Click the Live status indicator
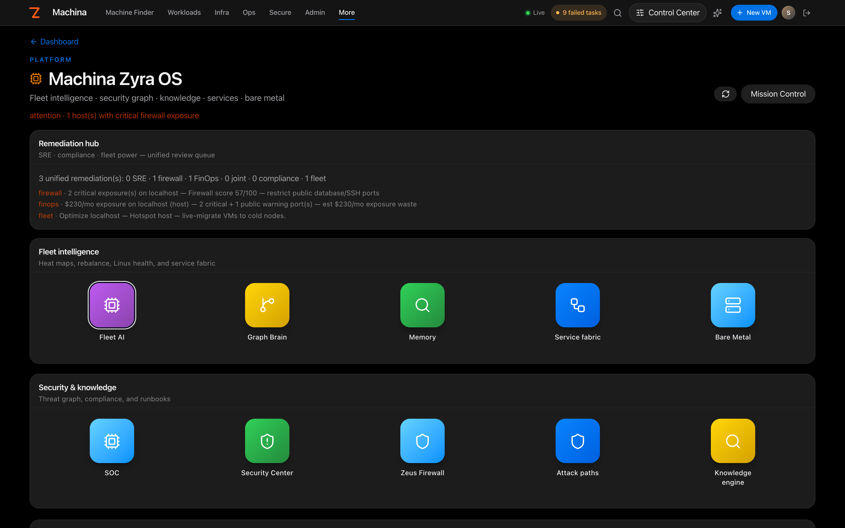The height and width of the screenshot is (528, 845). (x=535, y=13)
